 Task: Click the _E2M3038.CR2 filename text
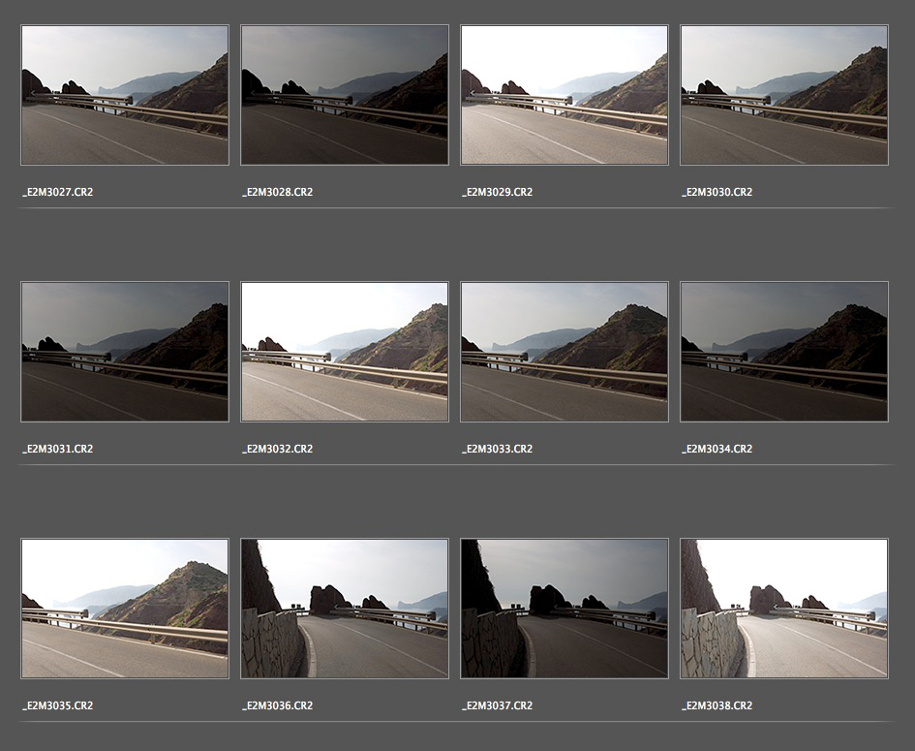point(717,705)
